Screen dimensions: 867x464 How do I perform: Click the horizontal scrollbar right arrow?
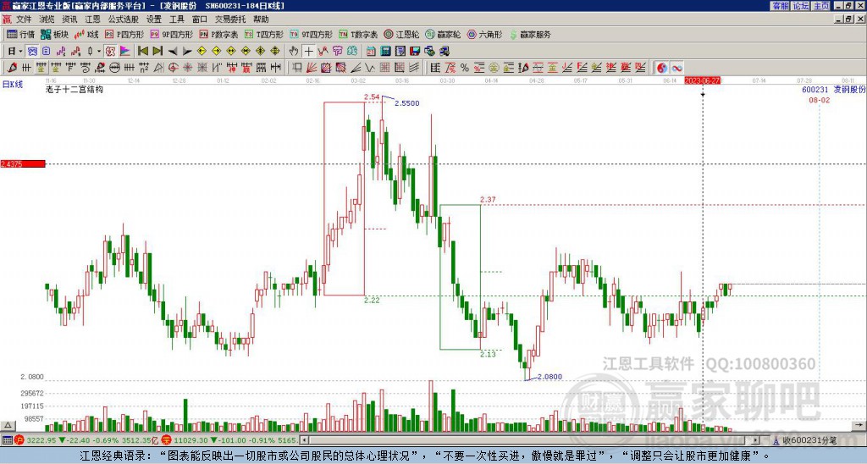click(756, 440)
